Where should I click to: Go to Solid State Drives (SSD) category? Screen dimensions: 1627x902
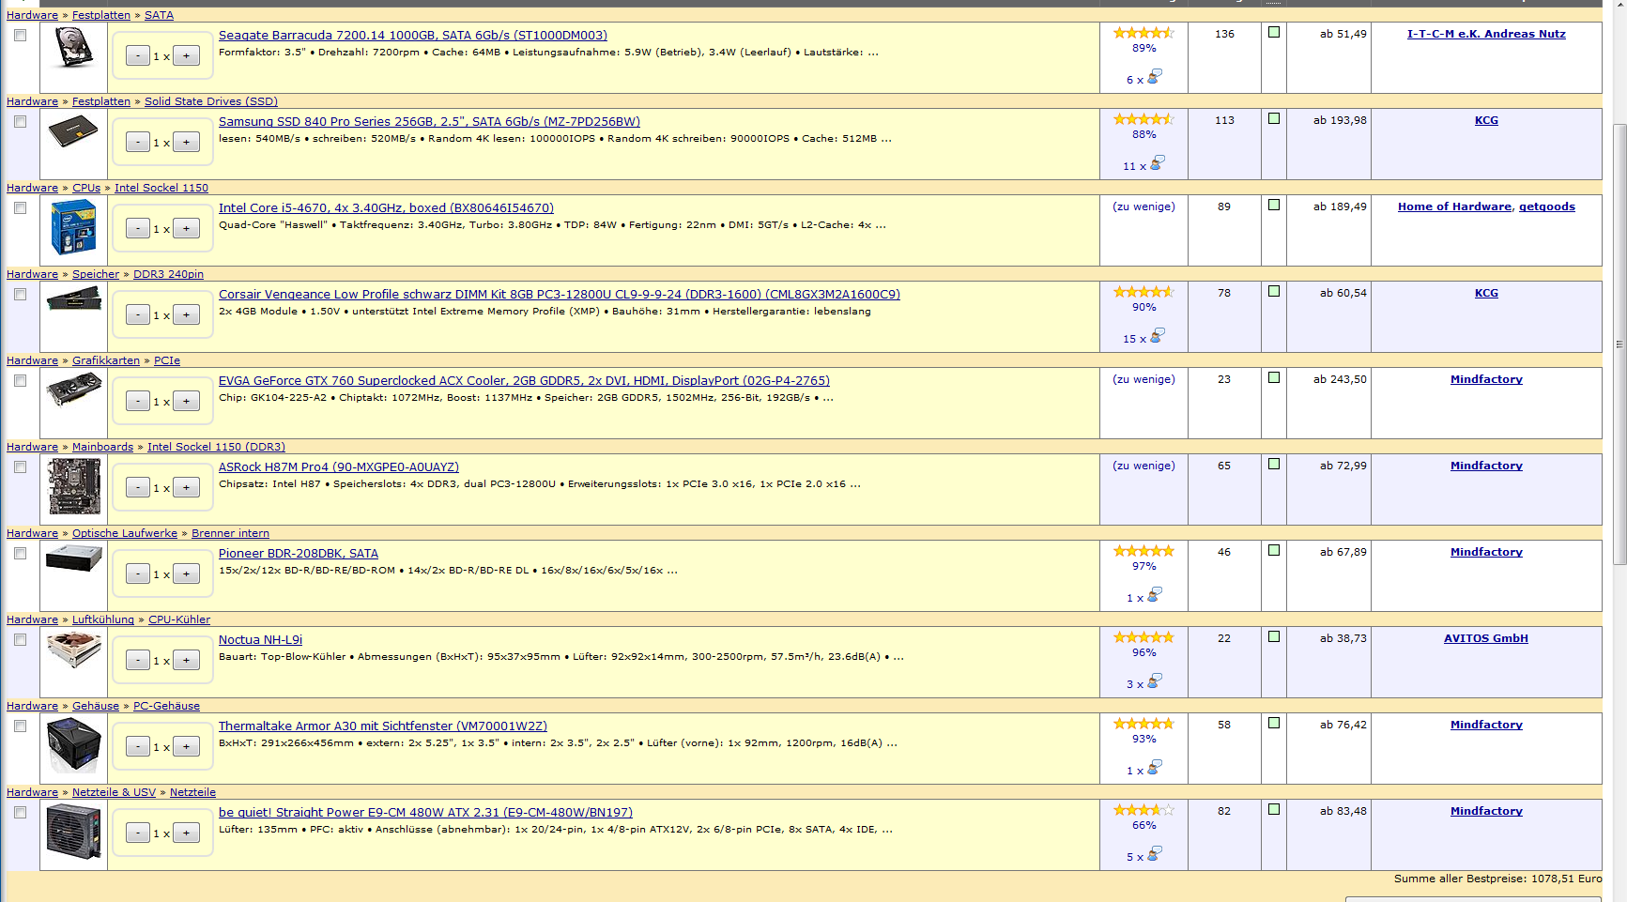211,101
